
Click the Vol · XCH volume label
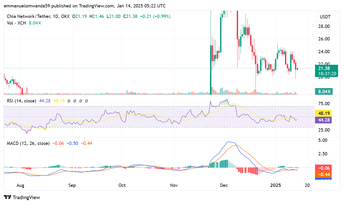[17, 23]
